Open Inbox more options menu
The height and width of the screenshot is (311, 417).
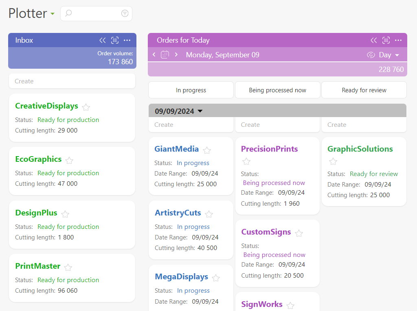(x=127, y=40)
